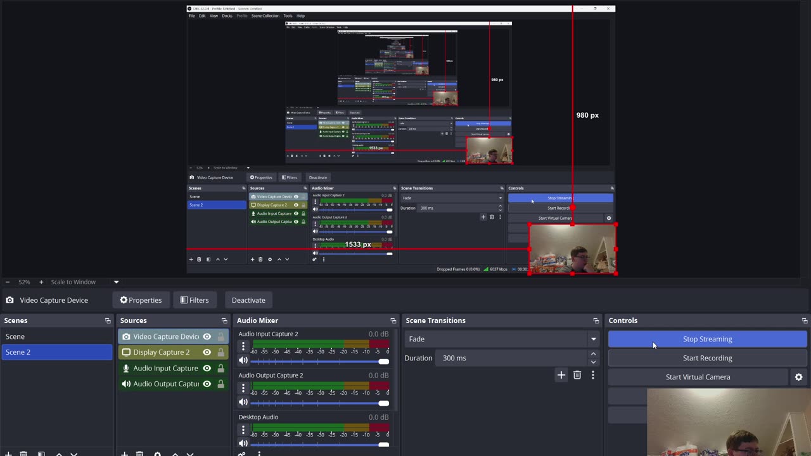This screenshot has height=456, width=811.
Task: Remove the transition using the trash icon
Action: click(577, 375)
